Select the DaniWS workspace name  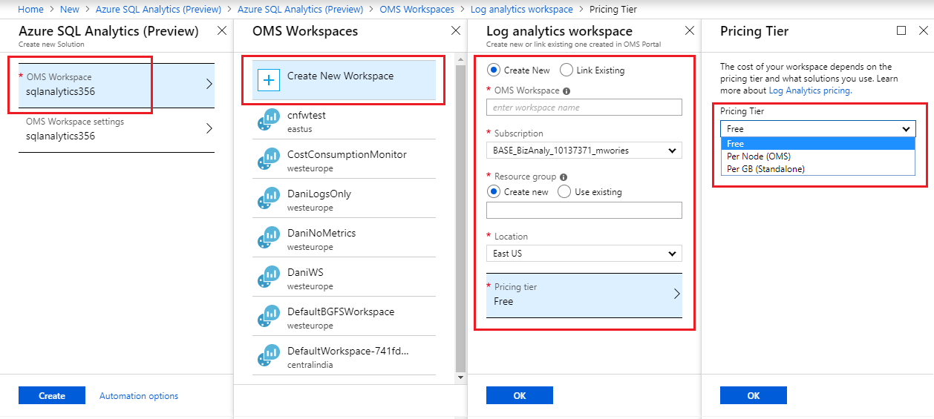pyautogui.click(x=305, y=272)
